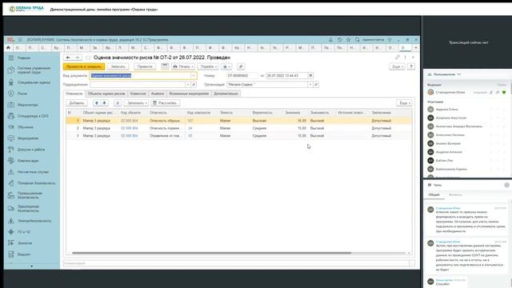The width and height of the screenshot is (512, 288).
Task: Open ГО и ЧС sidebar section
Action: click(x=24, y=232)
